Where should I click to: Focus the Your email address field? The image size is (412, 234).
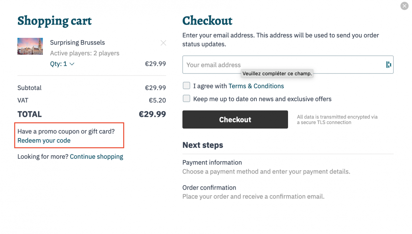pyautogui.click(x=288, y=65)
